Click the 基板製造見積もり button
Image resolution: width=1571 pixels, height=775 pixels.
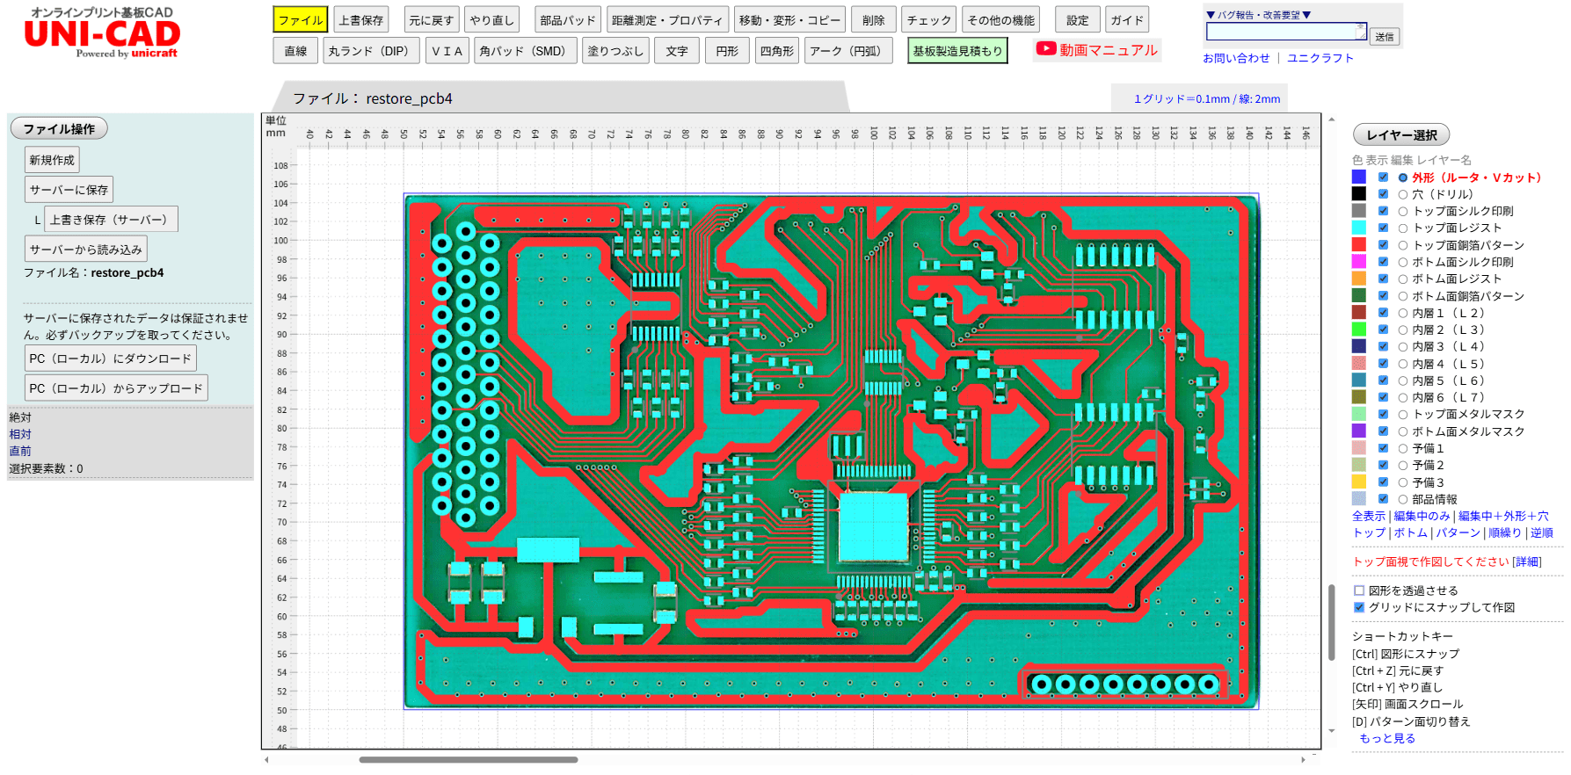[956, 51]
